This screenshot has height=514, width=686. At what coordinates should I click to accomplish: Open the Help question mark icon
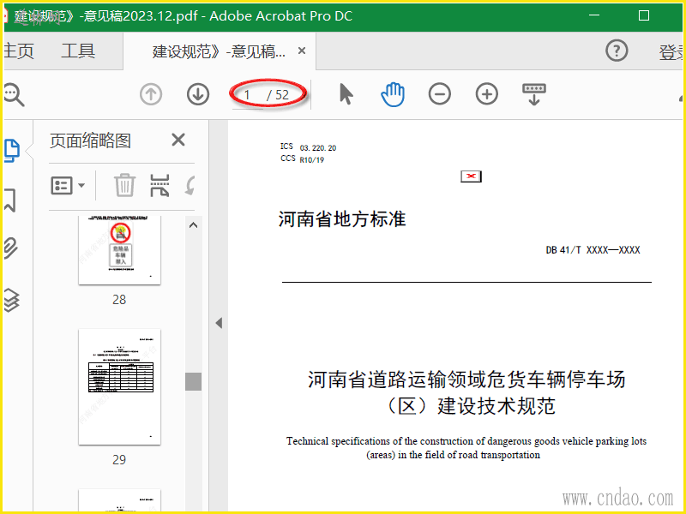[x=617, y=51]
